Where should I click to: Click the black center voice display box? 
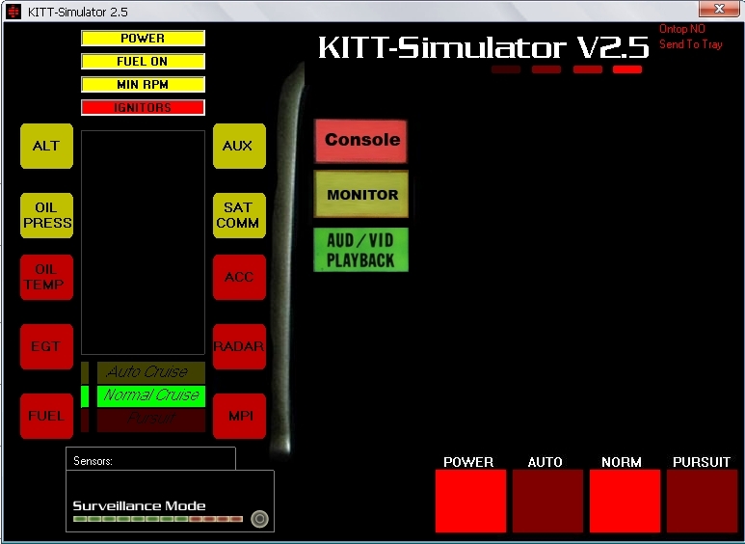(x=143, y=242)
